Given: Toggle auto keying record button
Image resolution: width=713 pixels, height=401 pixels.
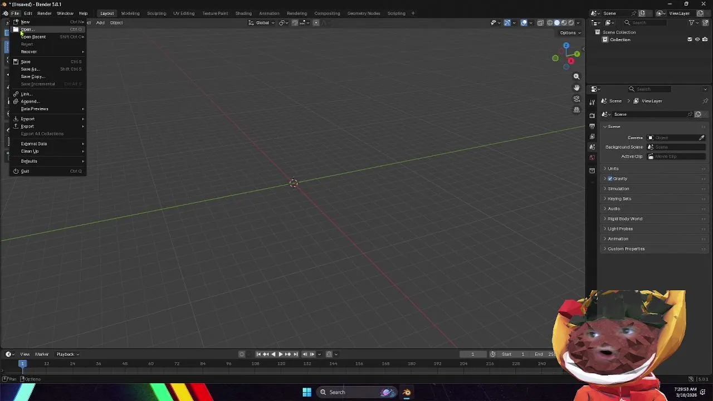Looking at the screenshot, I should (x=242, y=354).
